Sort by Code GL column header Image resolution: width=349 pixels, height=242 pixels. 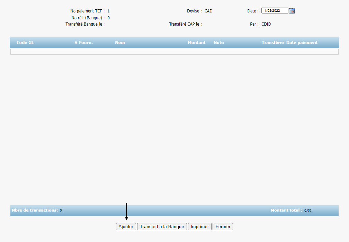tap(25, 43)
